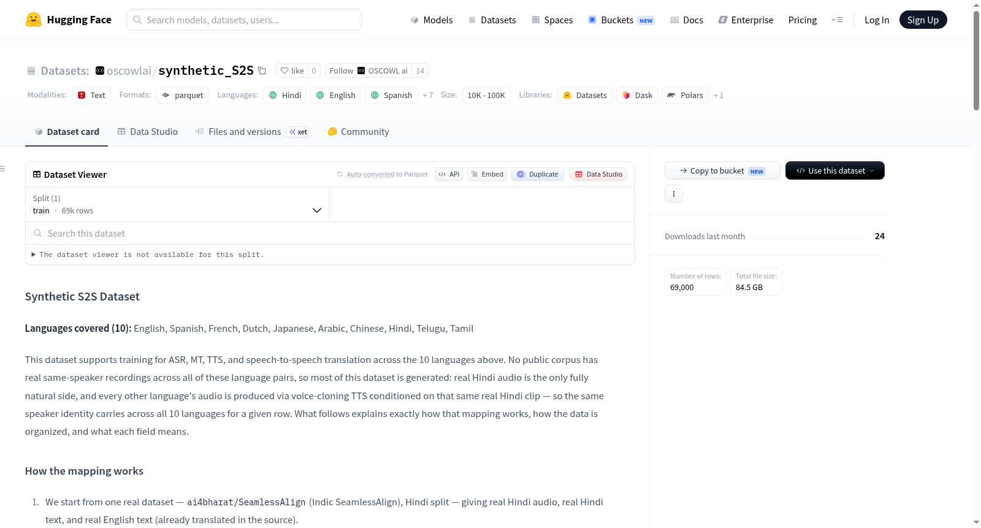Click the downloads last month value 24
This screenshot has width=981, height=528.
click(x=880, y=236)
